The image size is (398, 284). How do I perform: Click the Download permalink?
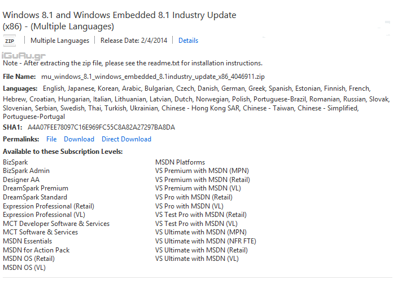tap(79, 139)
